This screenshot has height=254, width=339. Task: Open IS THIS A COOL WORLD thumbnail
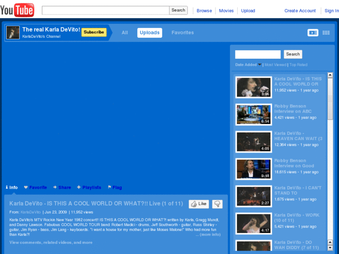tap(254, 87)
